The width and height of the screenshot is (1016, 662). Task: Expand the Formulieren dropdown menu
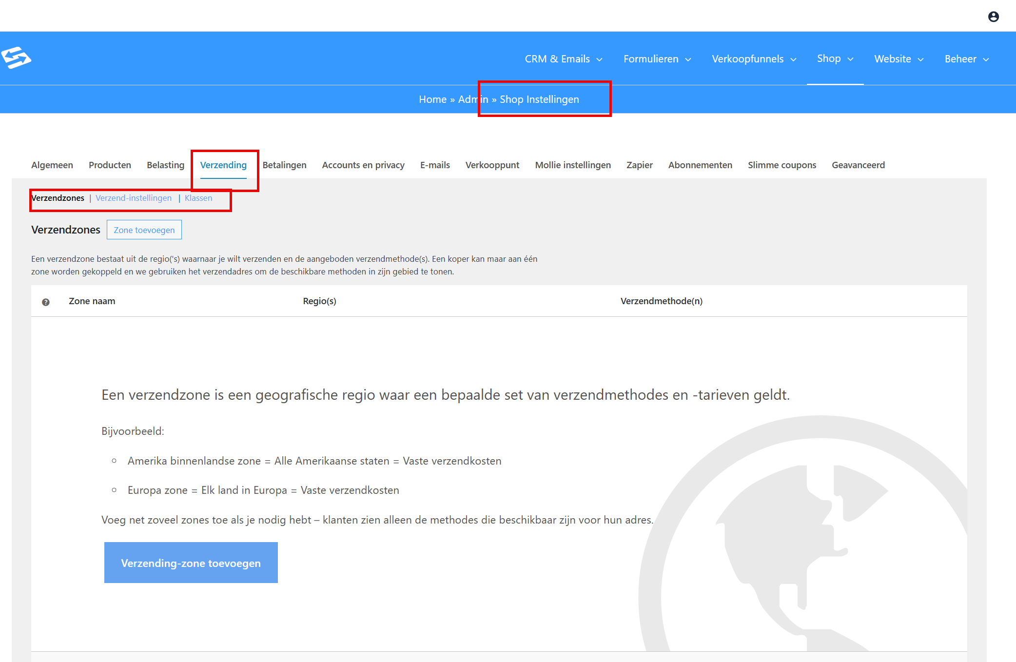point(657,59)
